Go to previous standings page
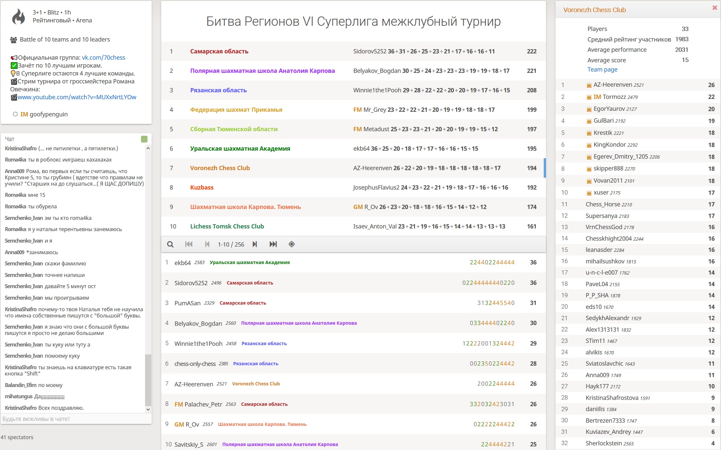The image size is (721, 450). click(x=207, y=244)
